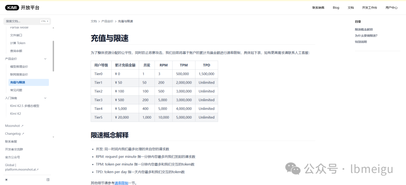Open the 开发者交流群 sidebar link
Viewport: 406px width, 185px height.
(14, 149)
